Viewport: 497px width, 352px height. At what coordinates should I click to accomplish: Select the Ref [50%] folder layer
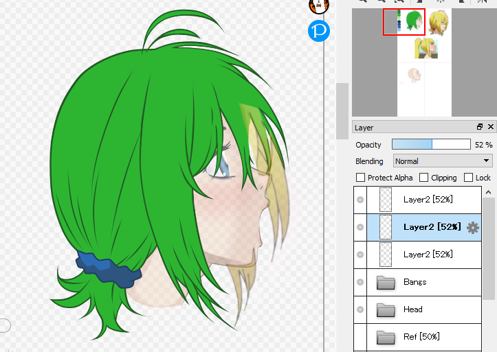(x=421, y=337)
